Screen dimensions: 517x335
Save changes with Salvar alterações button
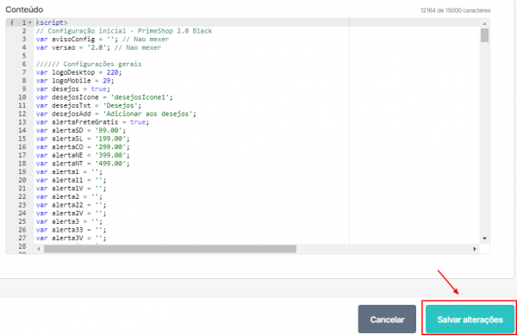470,319
